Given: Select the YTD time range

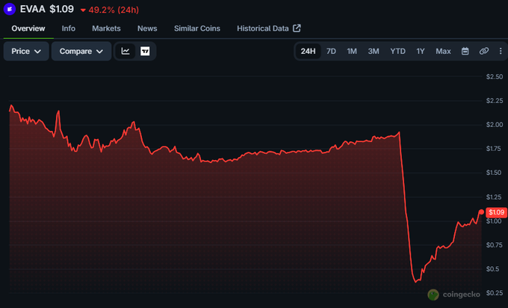Looking at the screenshot, I should [397, 52].
